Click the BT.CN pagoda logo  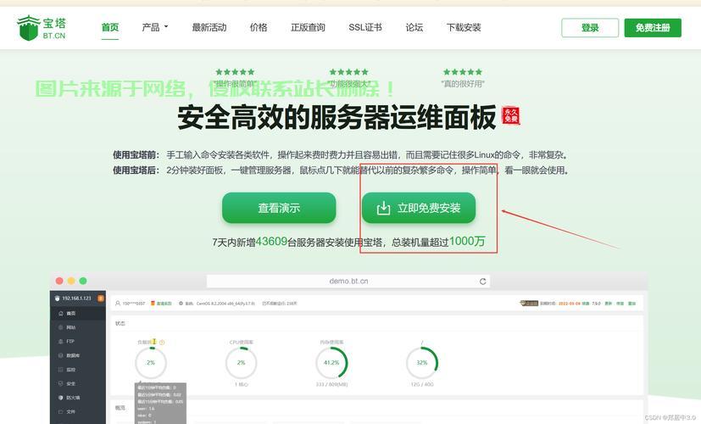point(42,28)
